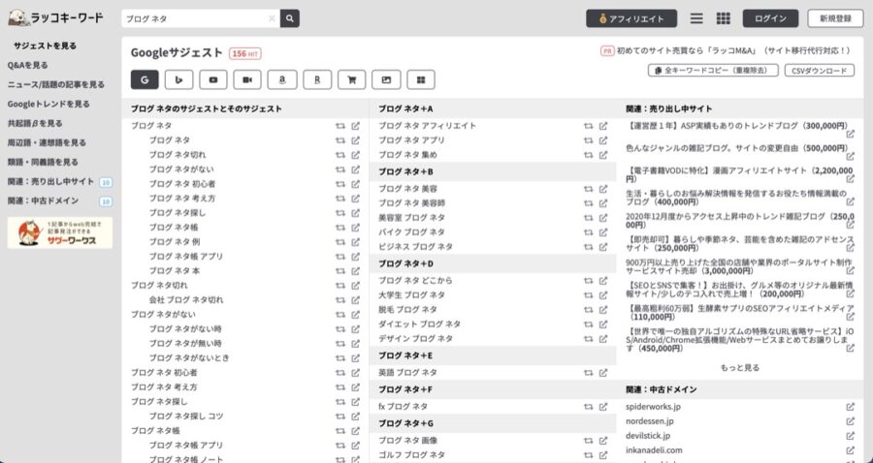Viewport: 873px width, 463px height.
Task: Click the ブログ ネタ 画像 keyword
Action: pyautogui.click(x=408, y=440)
